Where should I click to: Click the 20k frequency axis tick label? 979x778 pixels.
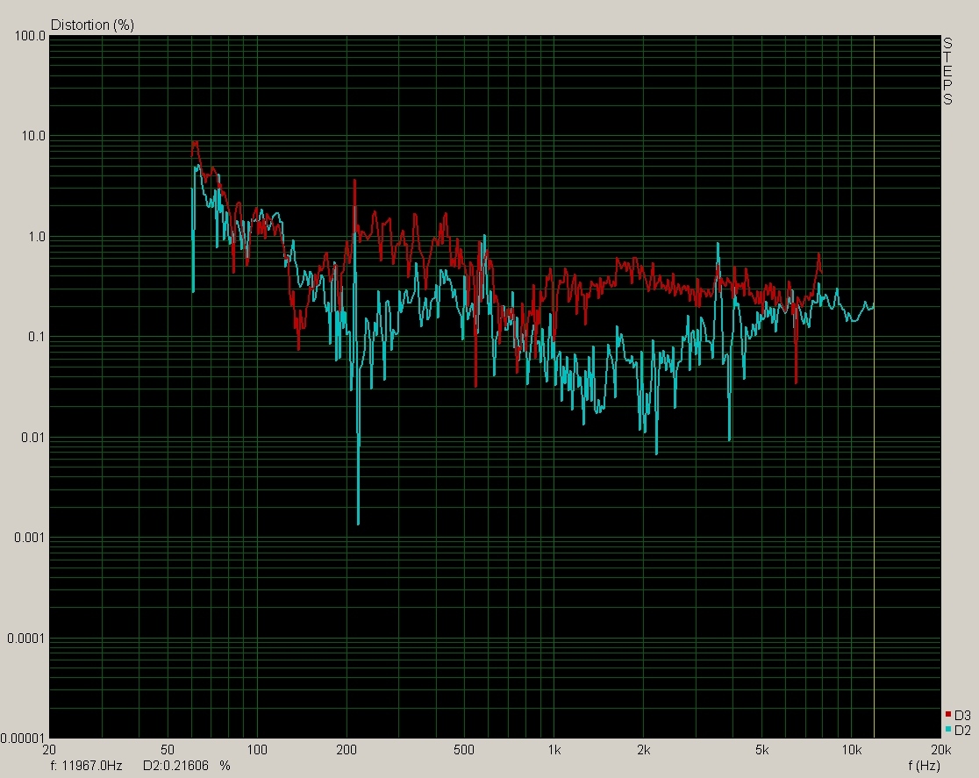[x=940, y=750]
